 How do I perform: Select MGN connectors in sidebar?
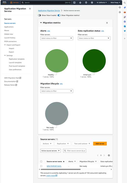point(10,41)
